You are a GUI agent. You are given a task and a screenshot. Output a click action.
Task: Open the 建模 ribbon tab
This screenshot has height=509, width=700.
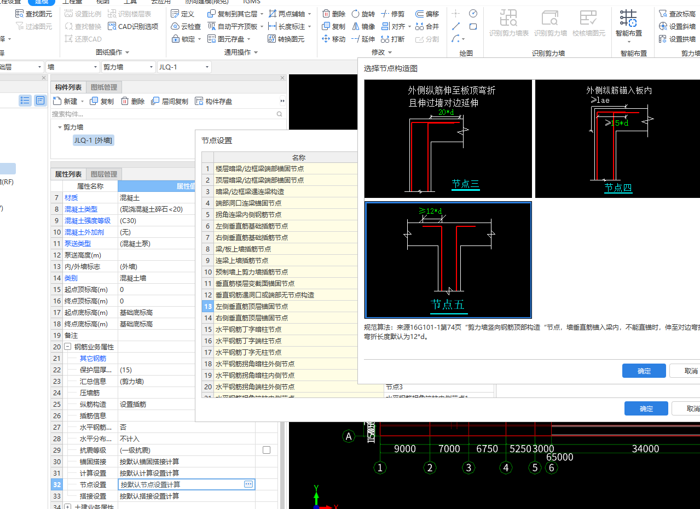(x=42, y=2)
